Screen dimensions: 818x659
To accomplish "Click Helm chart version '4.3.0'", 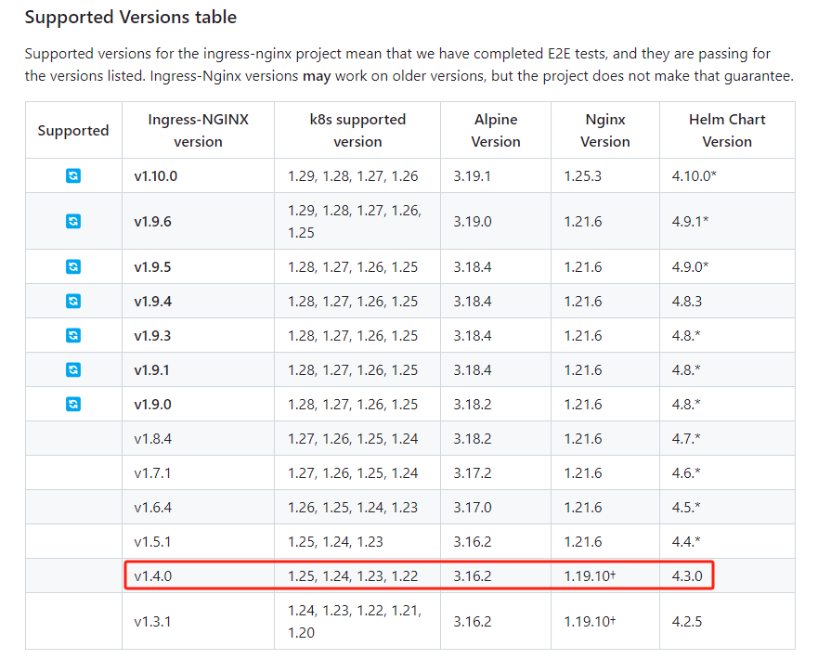I will click(x=687, y=576).
